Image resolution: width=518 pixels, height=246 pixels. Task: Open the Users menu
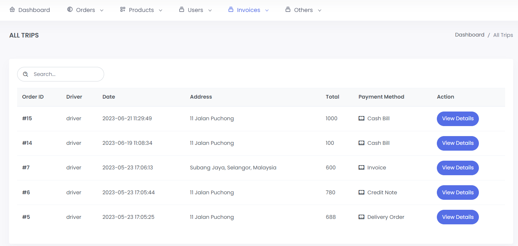pos(195,10)
